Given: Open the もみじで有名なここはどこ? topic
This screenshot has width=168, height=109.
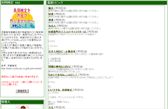Looking at the screenshot, I should (x=63, y=75).
